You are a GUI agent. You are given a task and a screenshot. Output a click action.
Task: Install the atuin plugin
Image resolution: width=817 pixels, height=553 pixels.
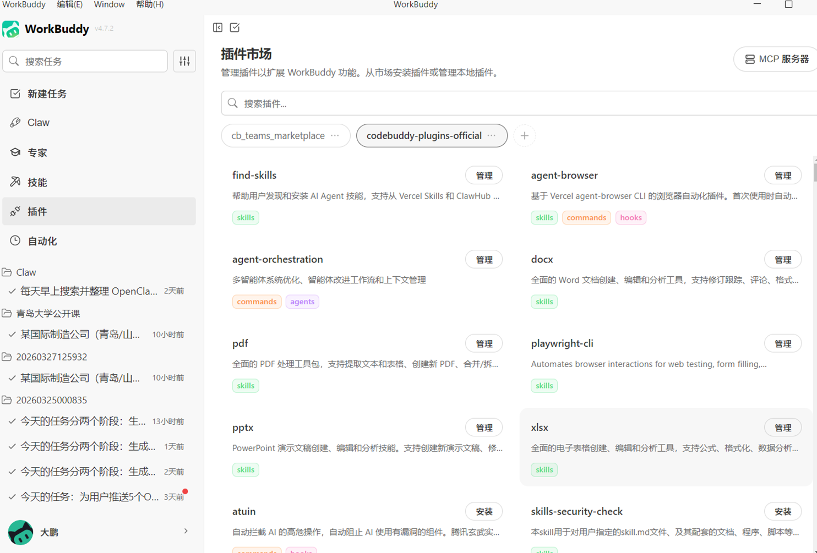(x=484, y=512)
